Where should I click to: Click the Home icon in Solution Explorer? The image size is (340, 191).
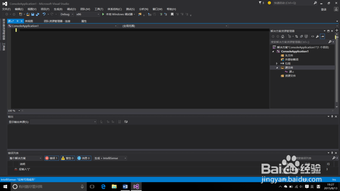point(283,36)
